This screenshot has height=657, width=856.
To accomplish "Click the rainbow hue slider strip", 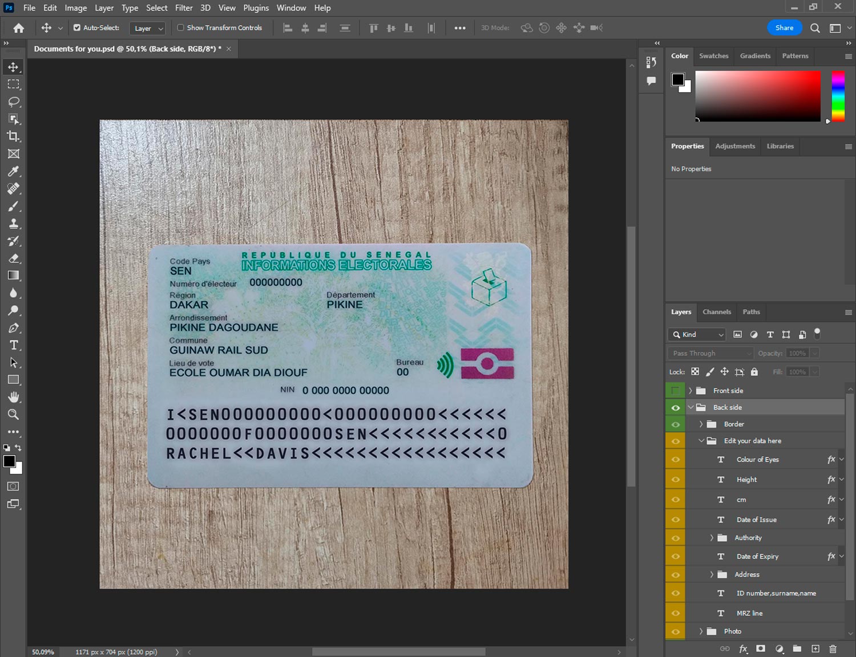I will tap(837, 96).
